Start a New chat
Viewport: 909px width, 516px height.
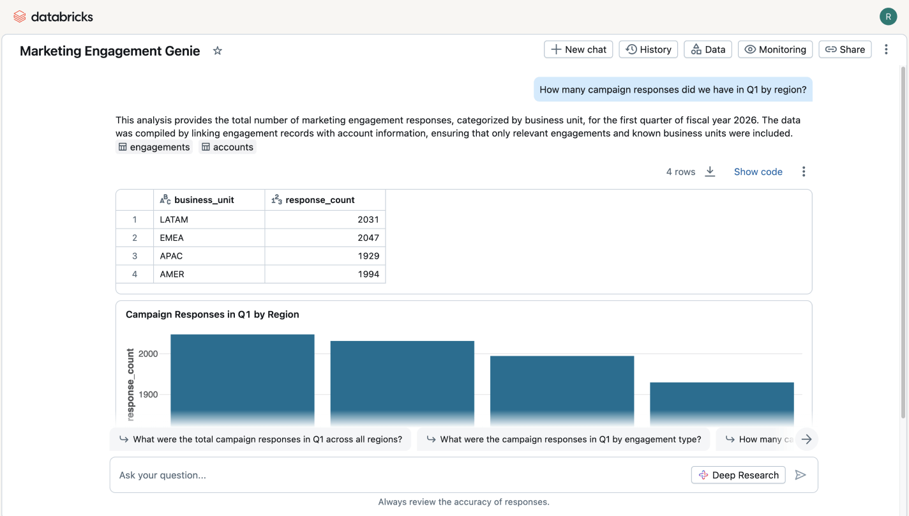coord(578,49)
